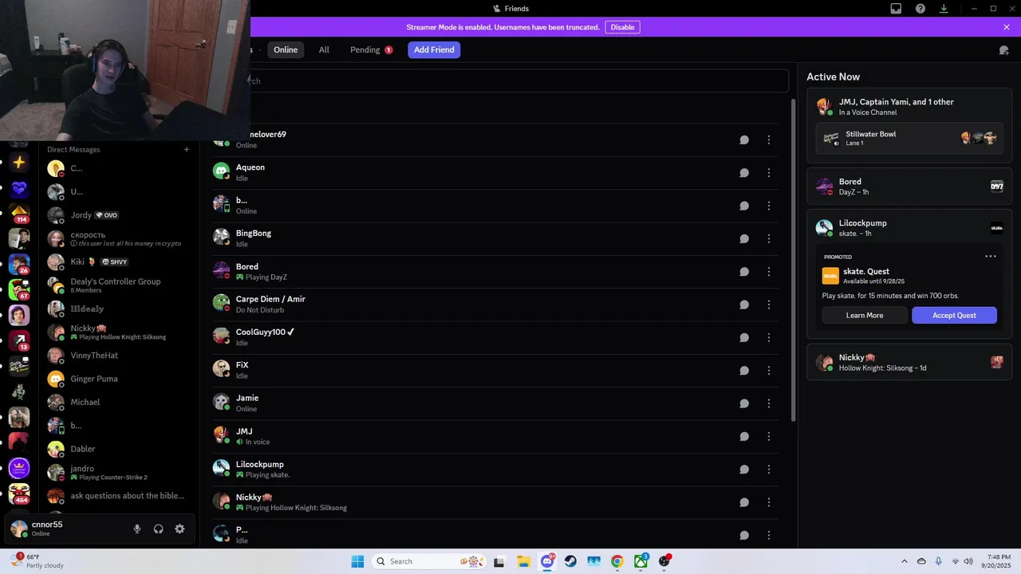This screenshot has height=574, width=1021.
Task: Open the Pending friend requests tab
Action: (372, 49)
